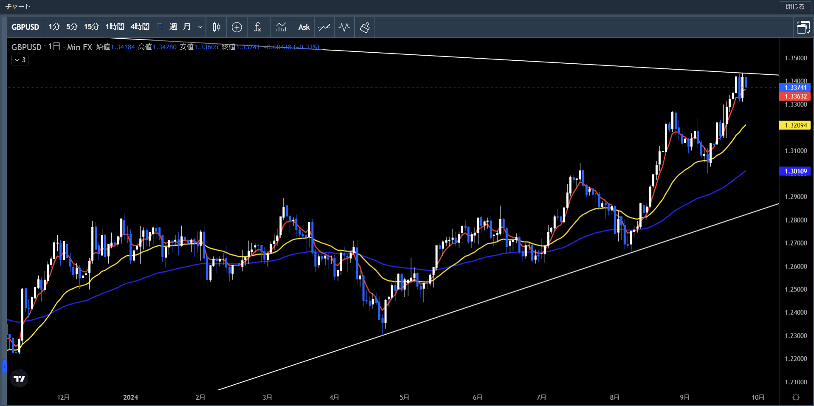Select the trend line drawing tool icon
Screen dimensions: 814x406
tap(324, 27)
